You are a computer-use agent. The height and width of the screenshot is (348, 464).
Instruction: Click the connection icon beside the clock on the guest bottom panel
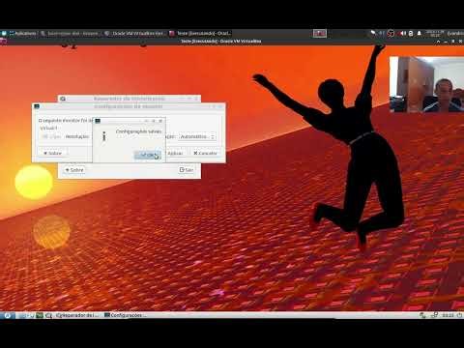pos(434,315)
